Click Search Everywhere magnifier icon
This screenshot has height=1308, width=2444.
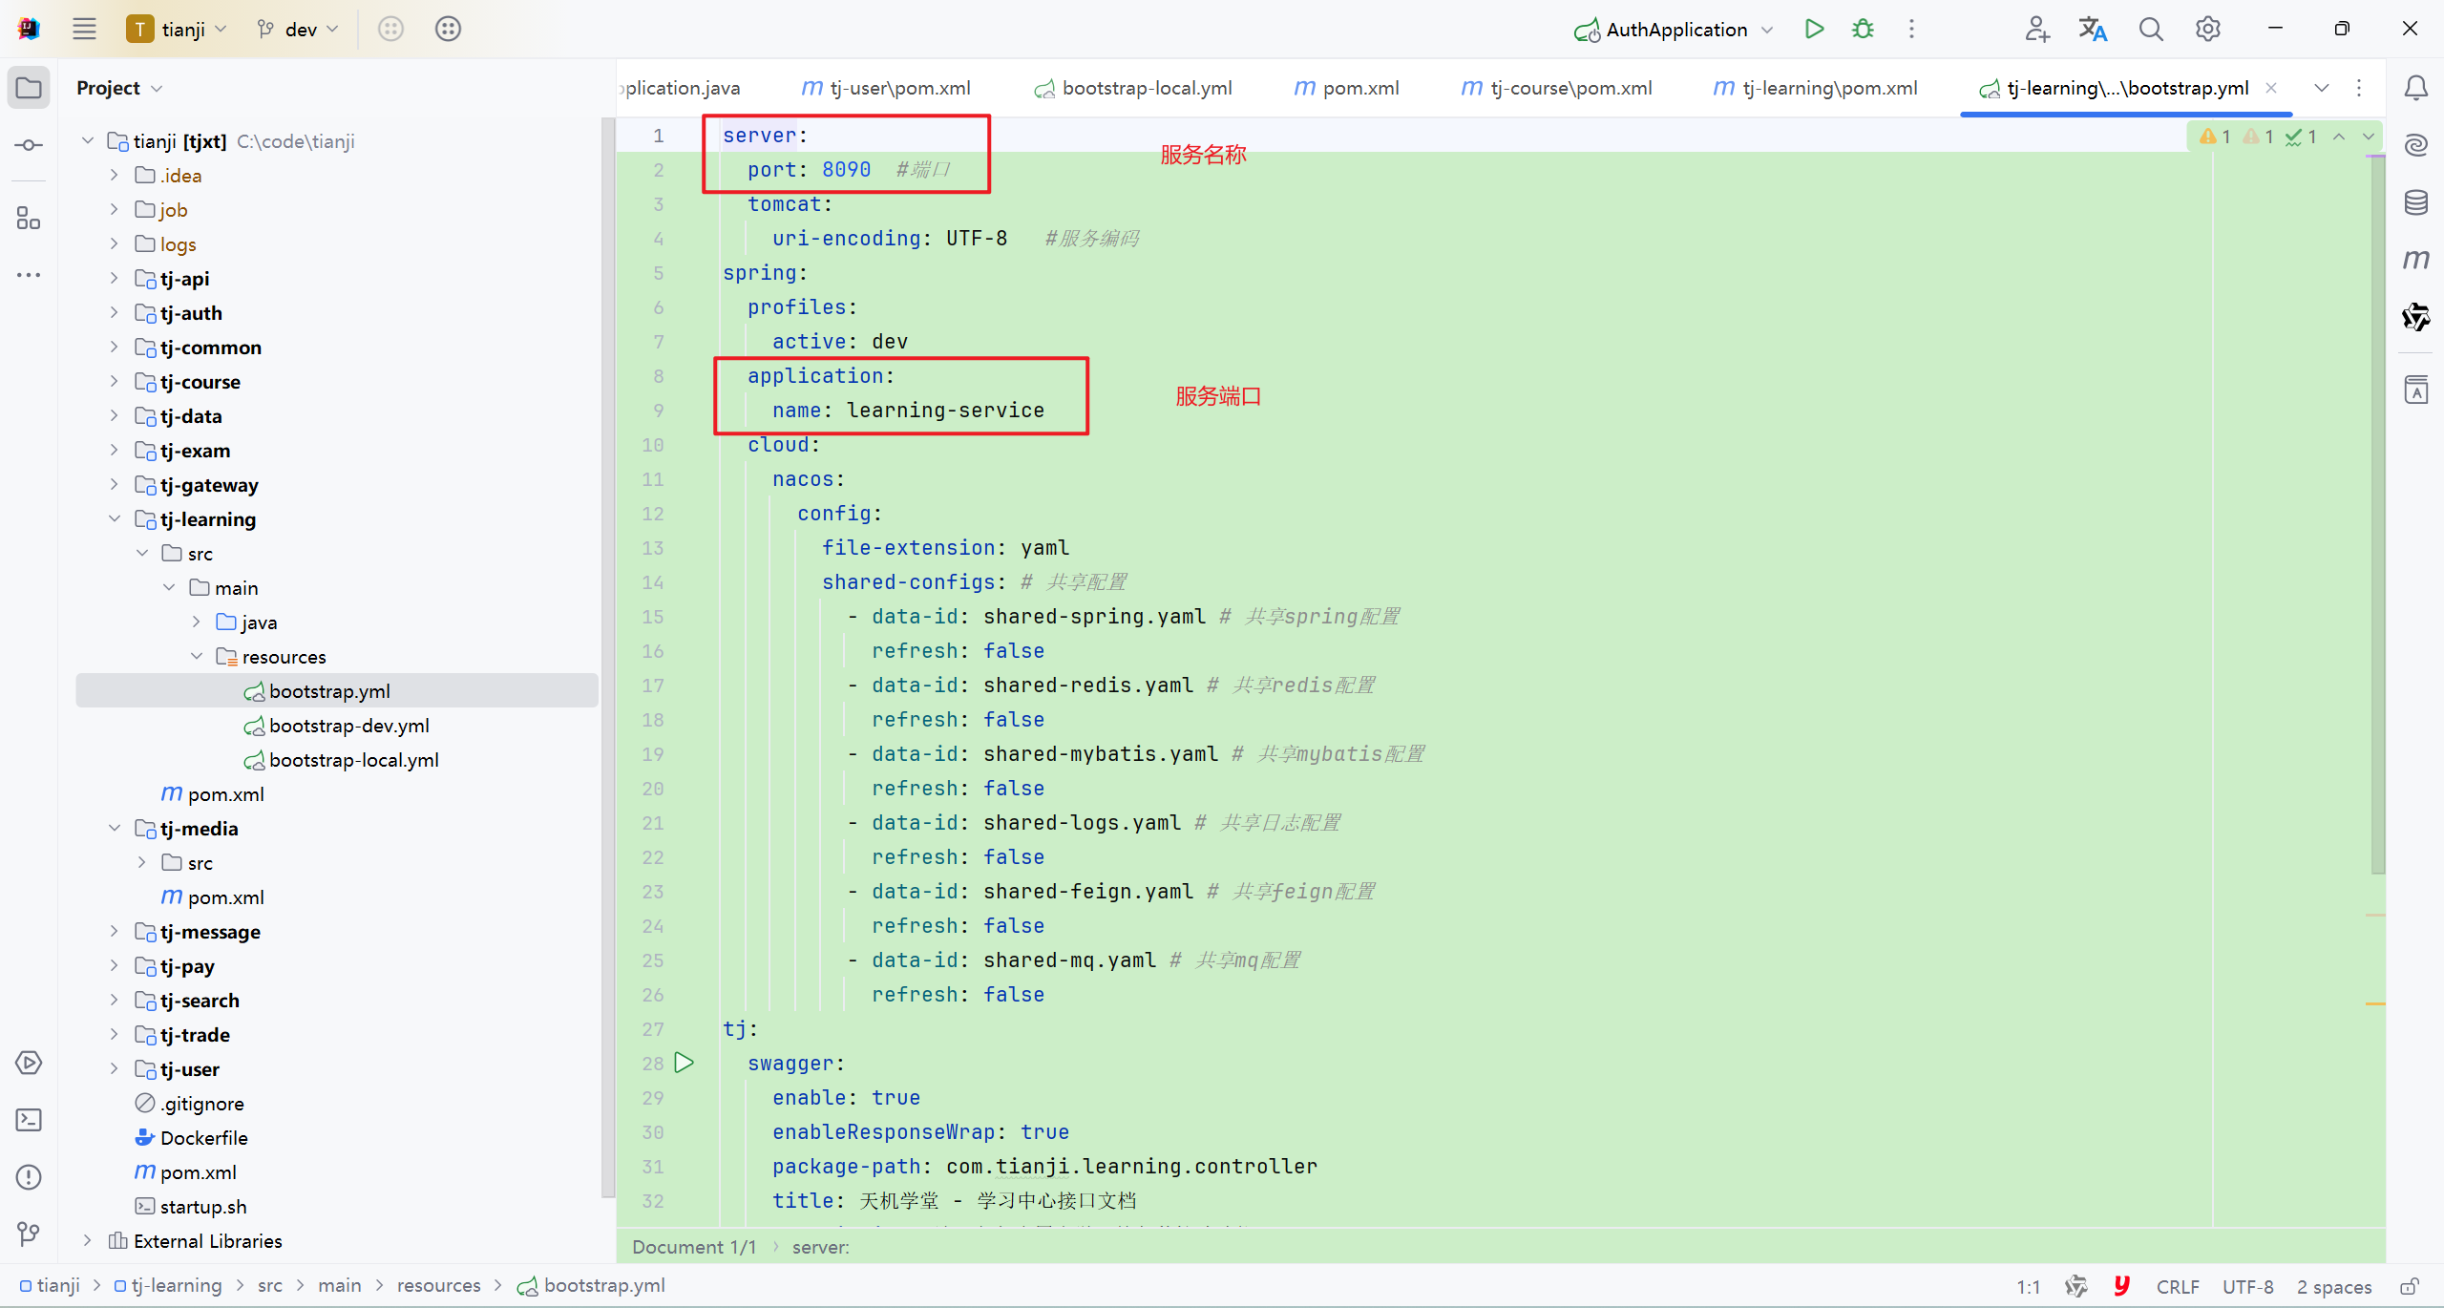point(2150,29)
